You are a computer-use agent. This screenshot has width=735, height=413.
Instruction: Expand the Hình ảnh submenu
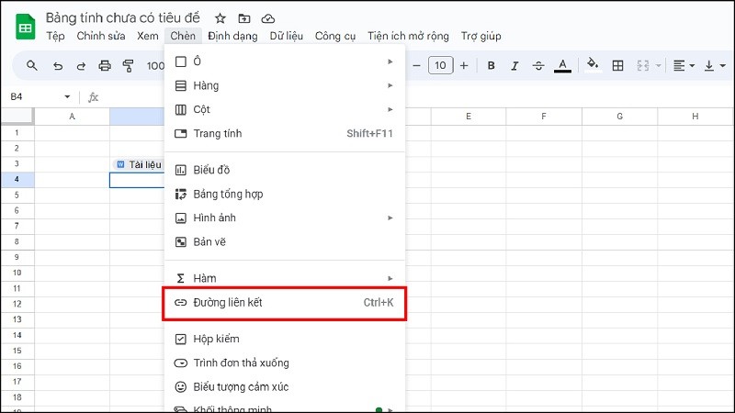[x=285, y=218]
